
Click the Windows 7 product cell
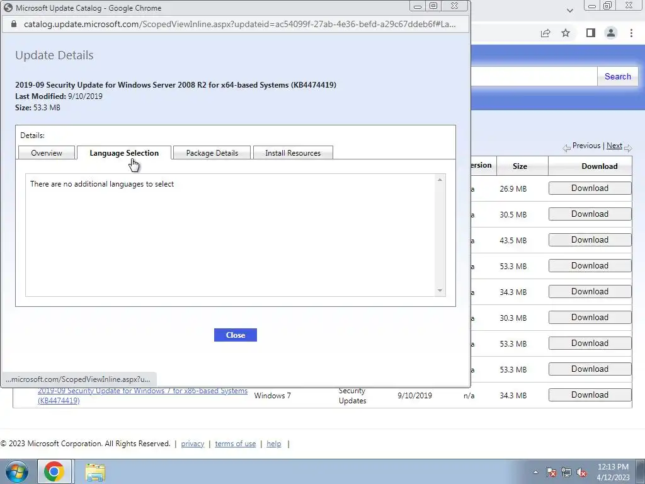[x=272, y=396]
